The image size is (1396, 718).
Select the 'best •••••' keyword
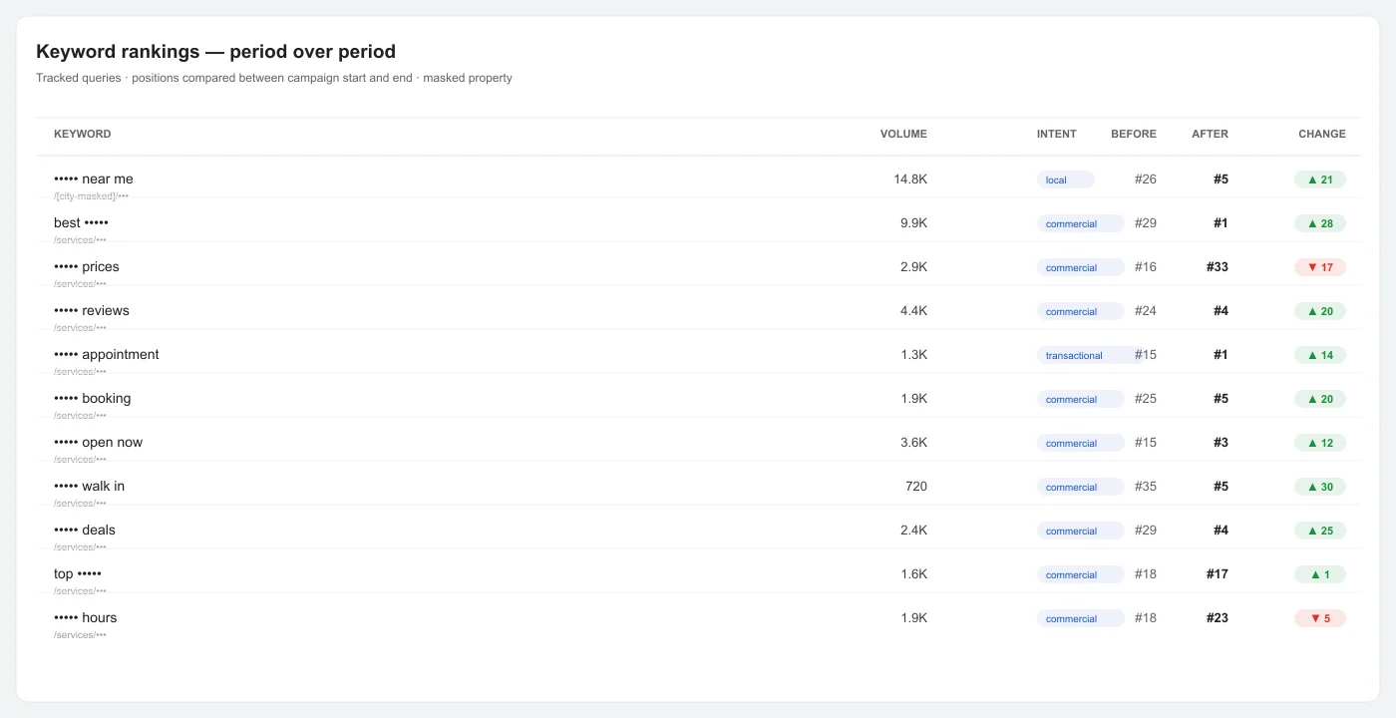tap(81, 223)
